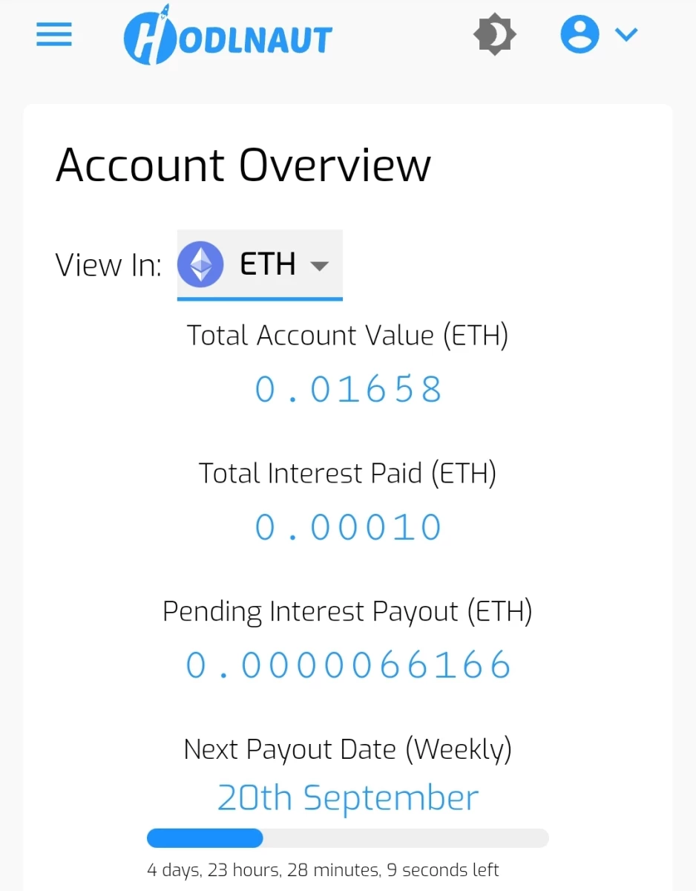Click the Hodlnaut rocket logo
This screenshot has height=891, width=696.
(x=151, y=36)
